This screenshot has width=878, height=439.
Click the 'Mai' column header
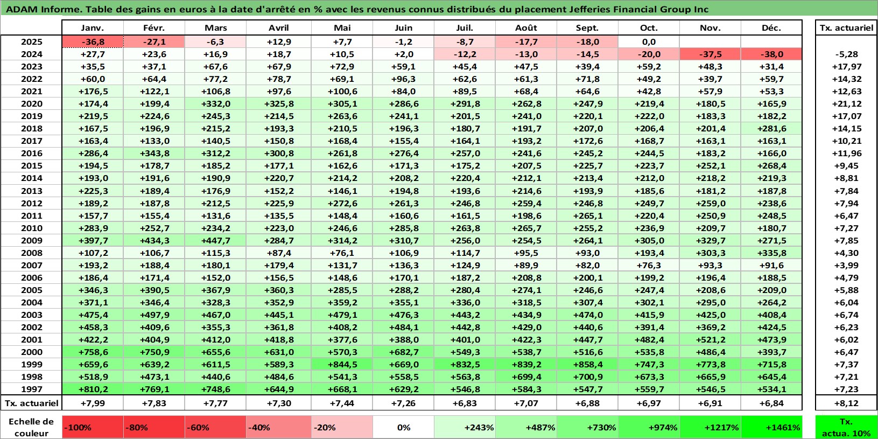342,28
